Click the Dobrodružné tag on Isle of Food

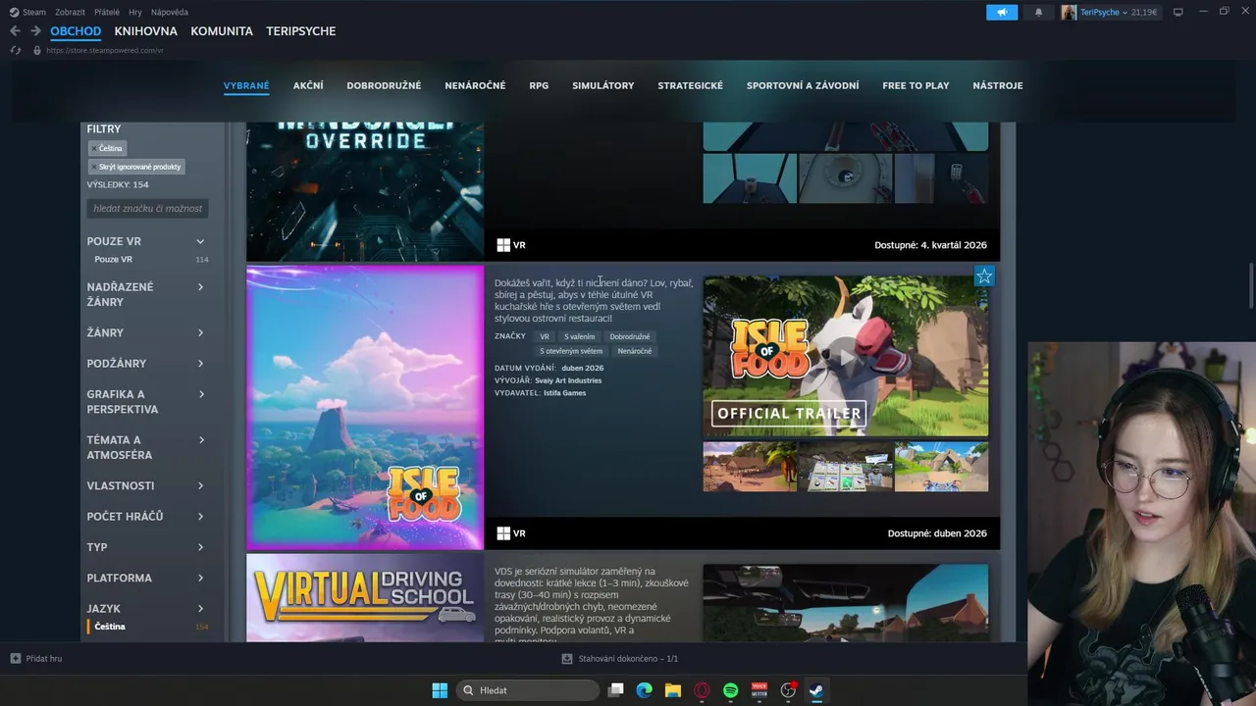629,336
